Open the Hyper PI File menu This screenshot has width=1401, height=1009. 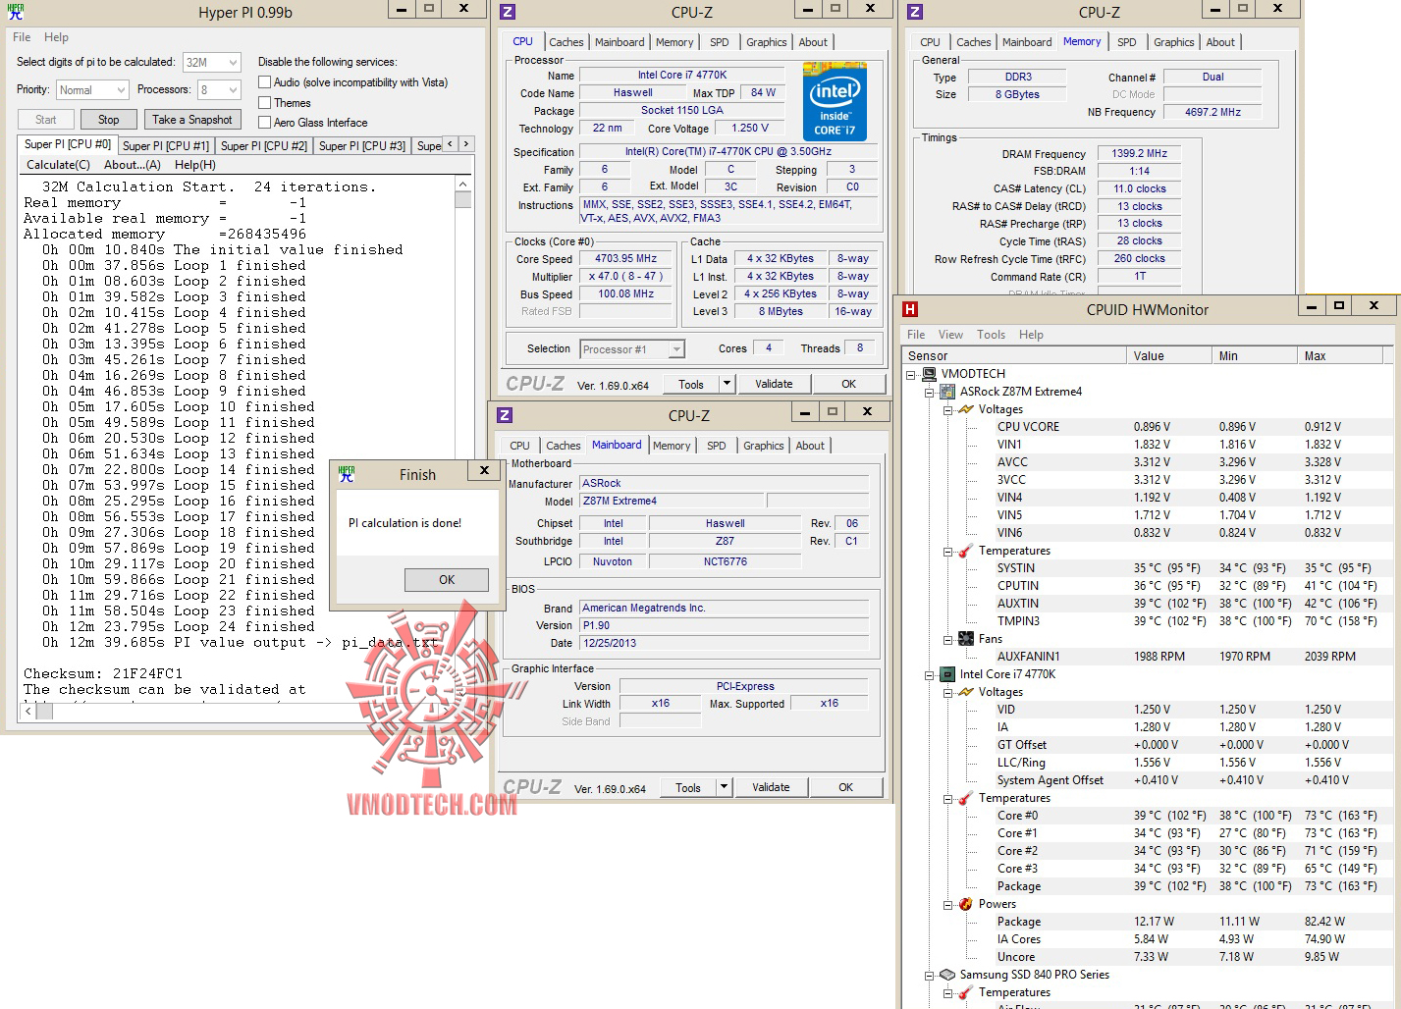click(x=22, y=37)
